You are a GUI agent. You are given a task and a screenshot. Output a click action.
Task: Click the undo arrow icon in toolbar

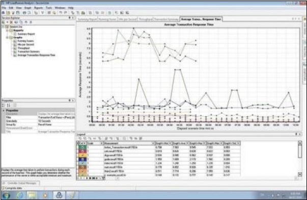point(61,13)
